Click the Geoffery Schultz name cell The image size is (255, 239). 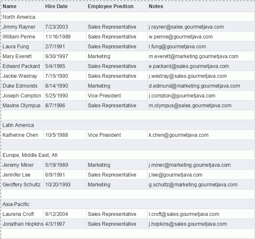pyautogui.click(x=23, y=185)
